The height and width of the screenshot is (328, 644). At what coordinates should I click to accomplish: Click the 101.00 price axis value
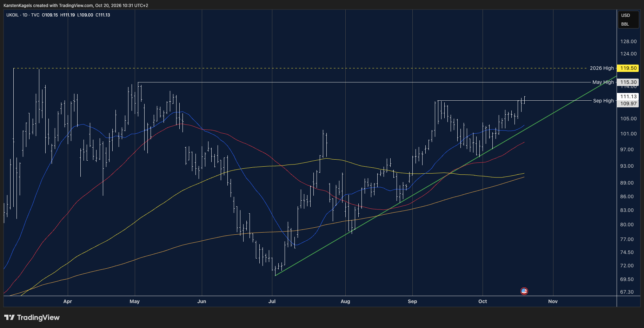tap(628, 134)
